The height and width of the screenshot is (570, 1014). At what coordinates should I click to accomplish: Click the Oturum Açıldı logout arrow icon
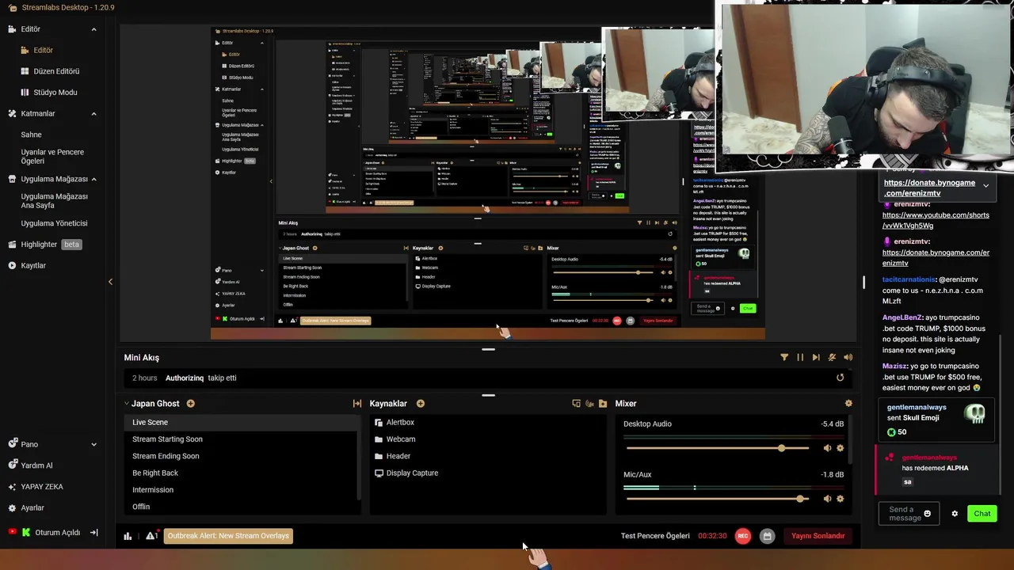pos(93,533)
